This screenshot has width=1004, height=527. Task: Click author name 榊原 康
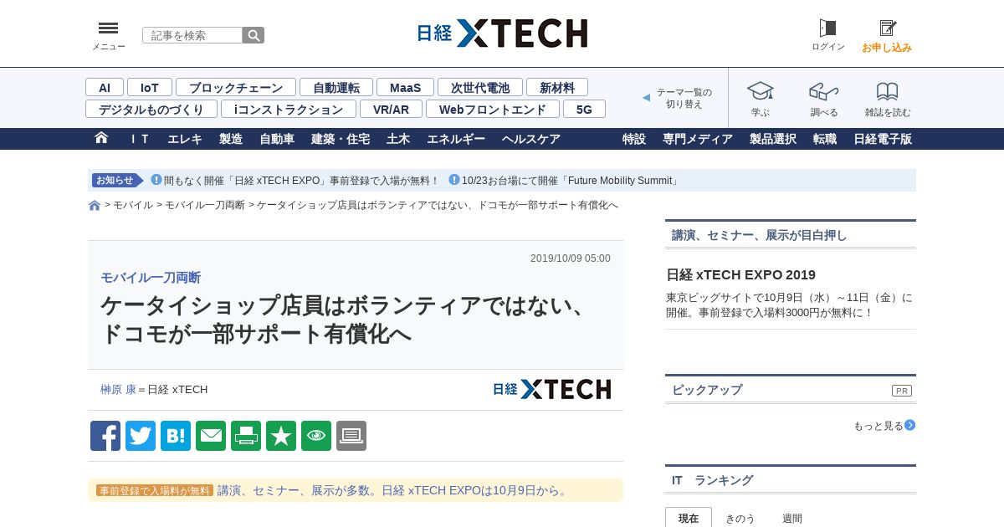click(x=118, y=390)
